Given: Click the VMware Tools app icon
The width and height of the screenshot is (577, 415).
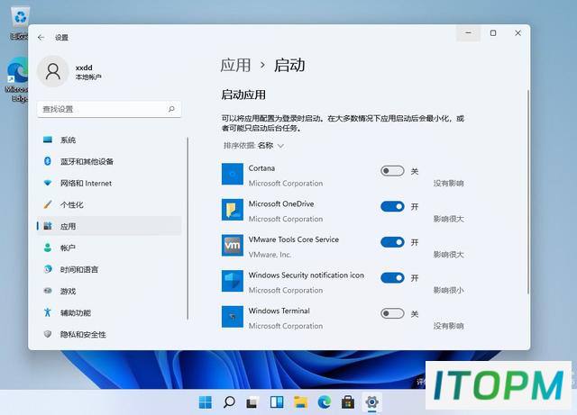Looking at the screenshot, I should pos(233,245).
